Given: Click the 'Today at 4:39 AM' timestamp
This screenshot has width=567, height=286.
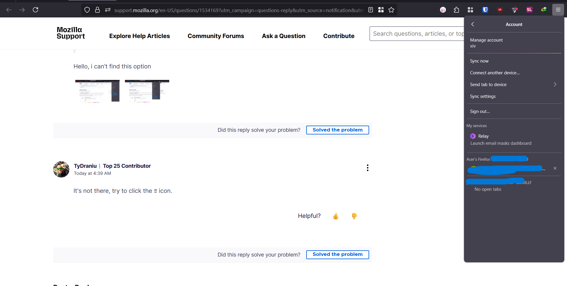Looking at the screenshot, I should (x=92, y=173).
